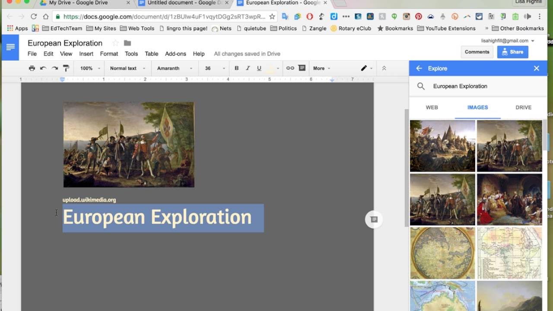Open the YouTube Extensions bookmarks folder
This screenshot has height=311, width=553.
446,29
